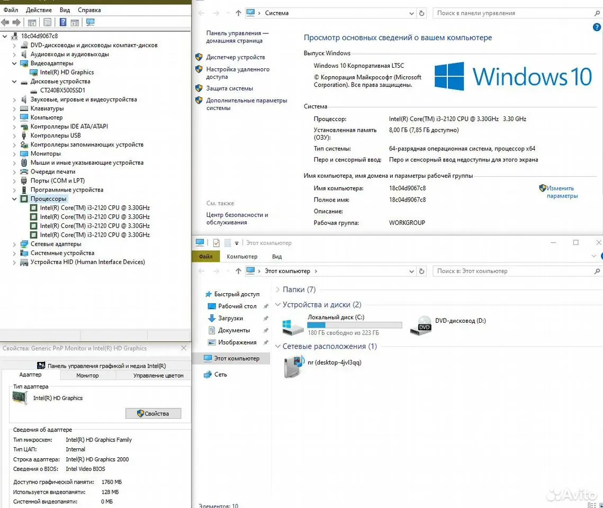Open the Компьютер ribbon tab in Explorer
Image resolution: width=603 pixels, height=508 pixels.
click(242, 256)
